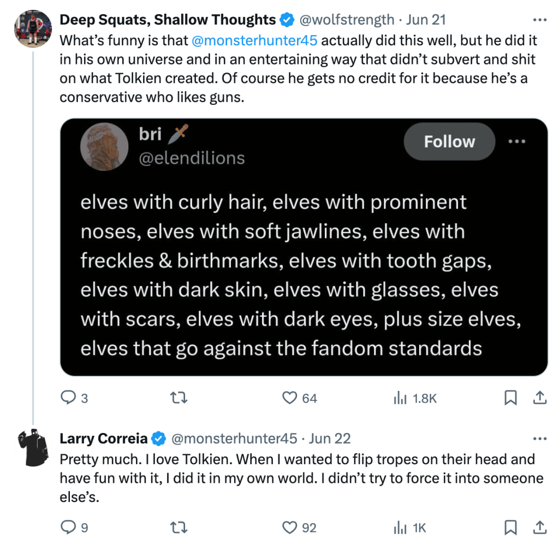
Task: Open more options in quoted bri tweet
Action: point(516,141)
